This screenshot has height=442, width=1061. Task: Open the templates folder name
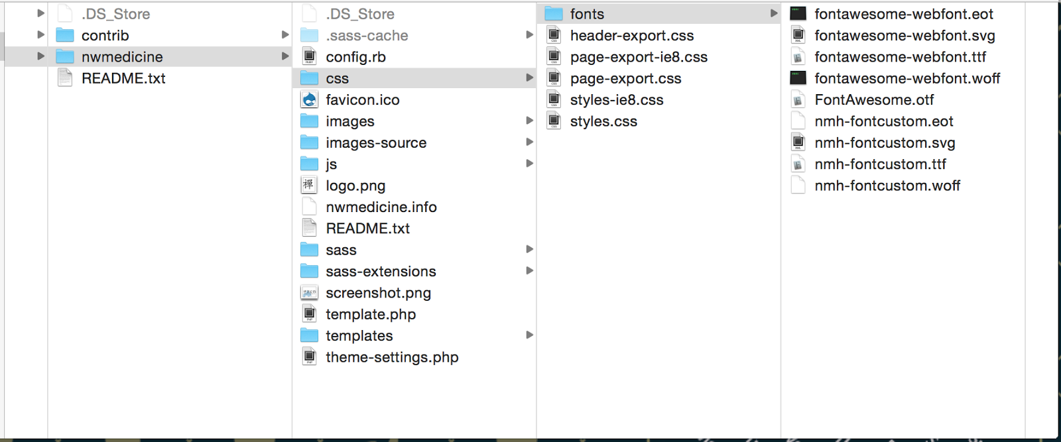(x=359, y=336)
